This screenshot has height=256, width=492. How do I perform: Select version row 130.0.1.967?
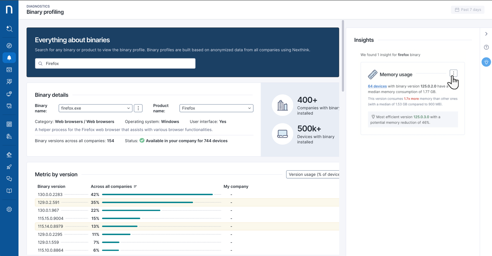coord(187,210)
